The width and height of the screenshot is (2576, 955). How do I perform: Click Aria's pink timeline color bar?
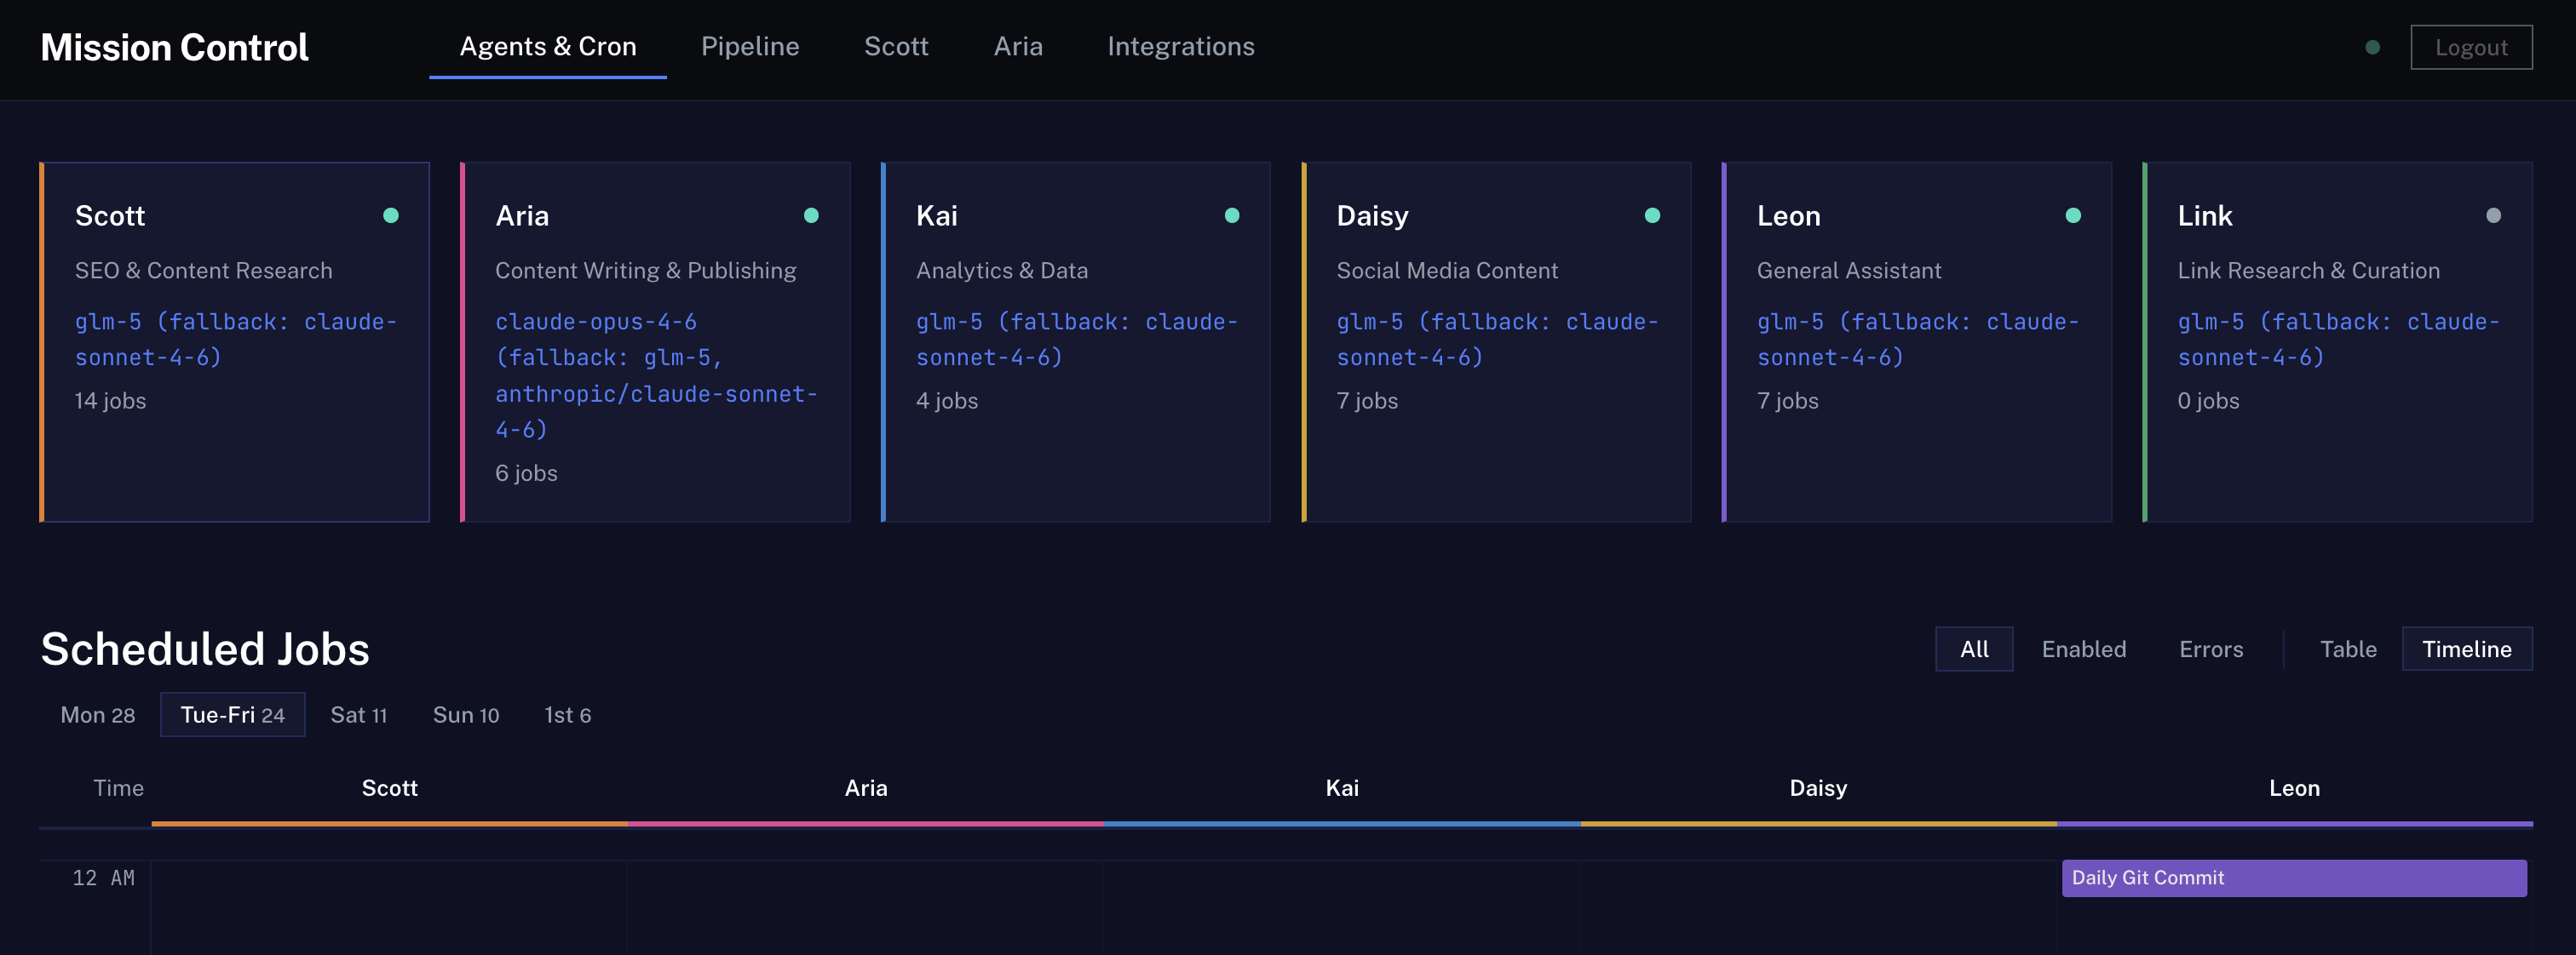click(865, 824)
